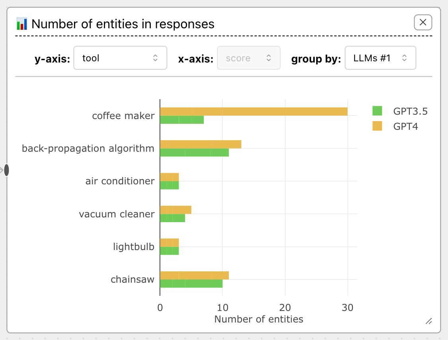Click GPT3.5 bar for back-propagation algorithm
The height and width of the screenshot is (340, 448).
(x=194, y=152)
